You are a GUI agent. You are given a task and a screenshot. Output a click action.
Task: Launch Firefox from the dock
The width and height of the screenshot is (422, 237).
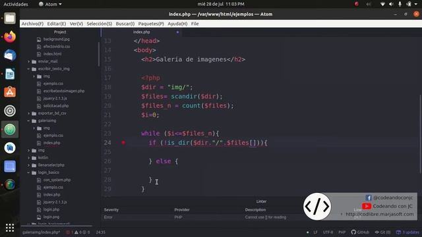10,37
